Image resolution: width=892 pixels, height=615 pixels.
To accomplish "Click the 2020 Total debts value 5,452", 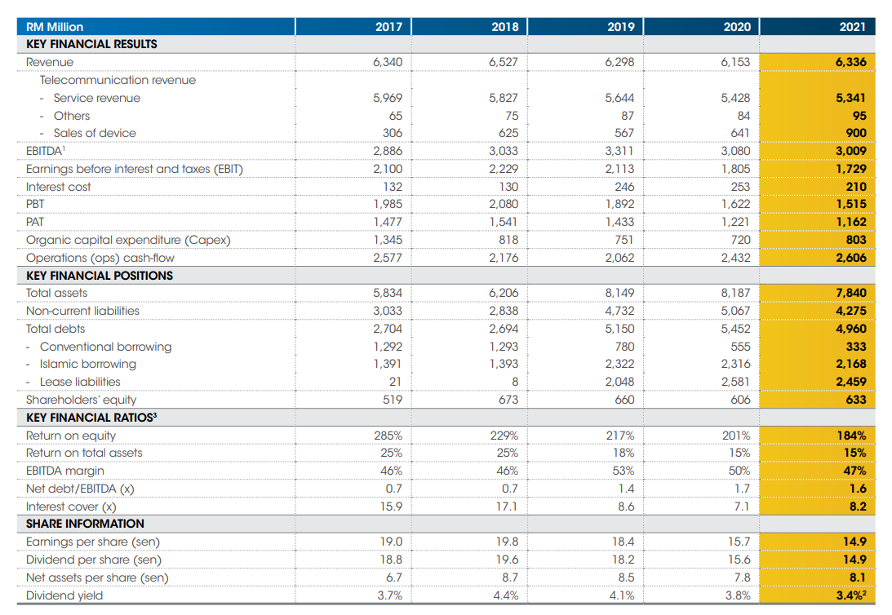I will tap(736, 329).
